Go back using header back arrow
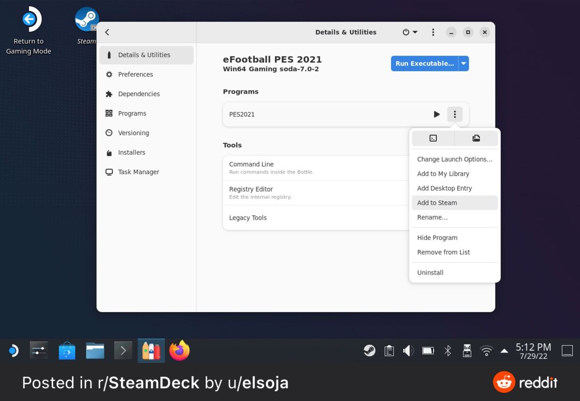This screenshot has width=580, height=401. point(107,32)
